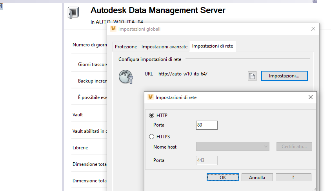Close the Impostazioni globali window
The width and height of the screenshot is (331, 191).
coord(313,29)
